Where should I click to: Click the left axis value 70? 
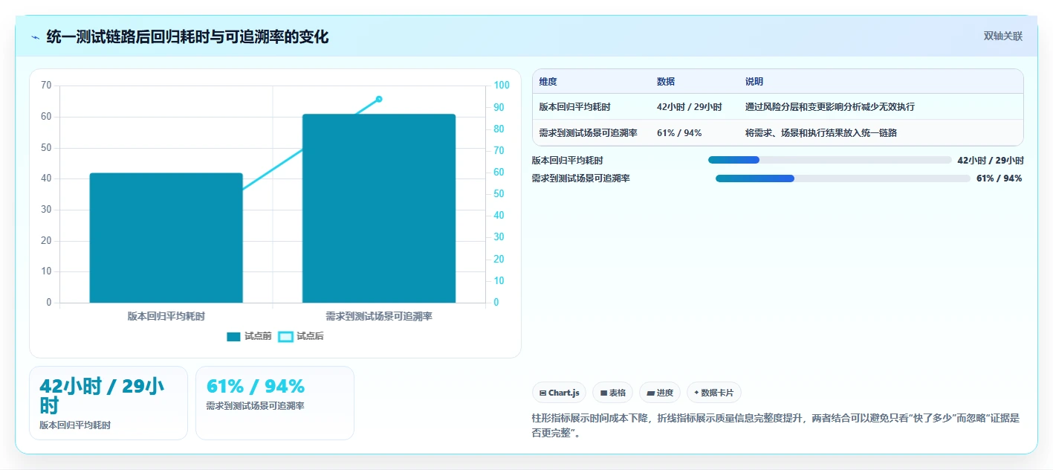click(x=46, y=86)
